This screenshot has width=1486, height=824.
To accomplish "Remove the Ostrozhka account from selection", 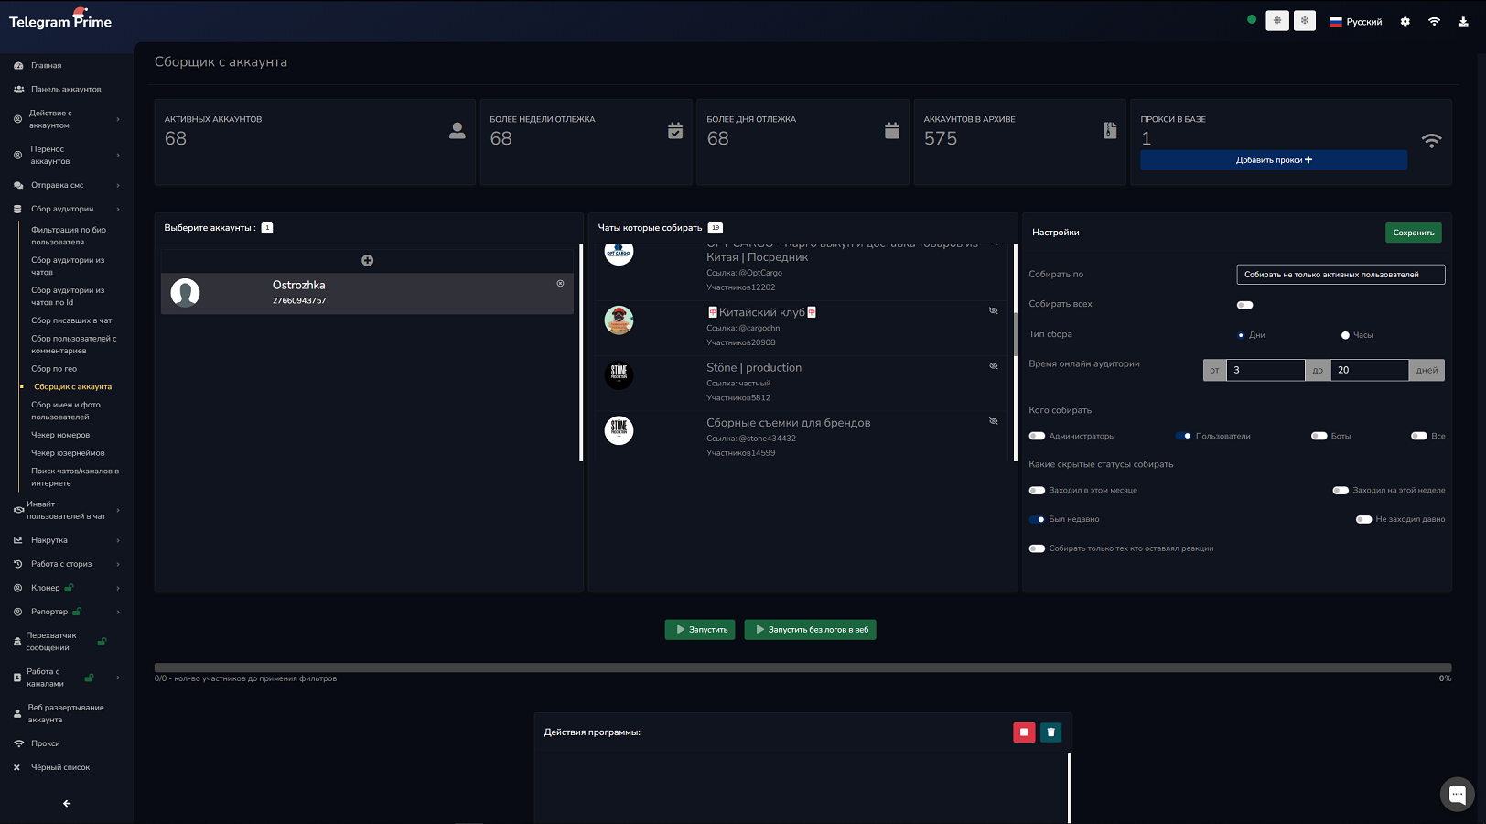I will click(560, 284).
